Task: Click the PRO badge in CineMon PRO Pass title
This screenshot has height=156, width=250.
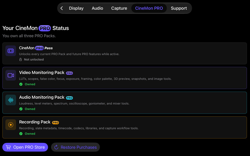Action: [x=39, y=48]
